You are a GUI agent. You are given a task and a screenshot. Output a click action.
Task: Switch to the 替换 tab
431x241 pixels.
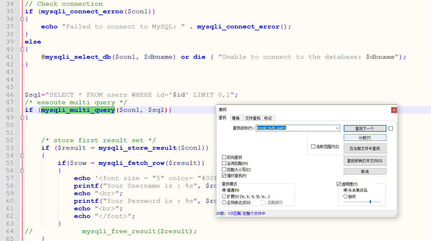pyautogui.click(x=236, y=118)
